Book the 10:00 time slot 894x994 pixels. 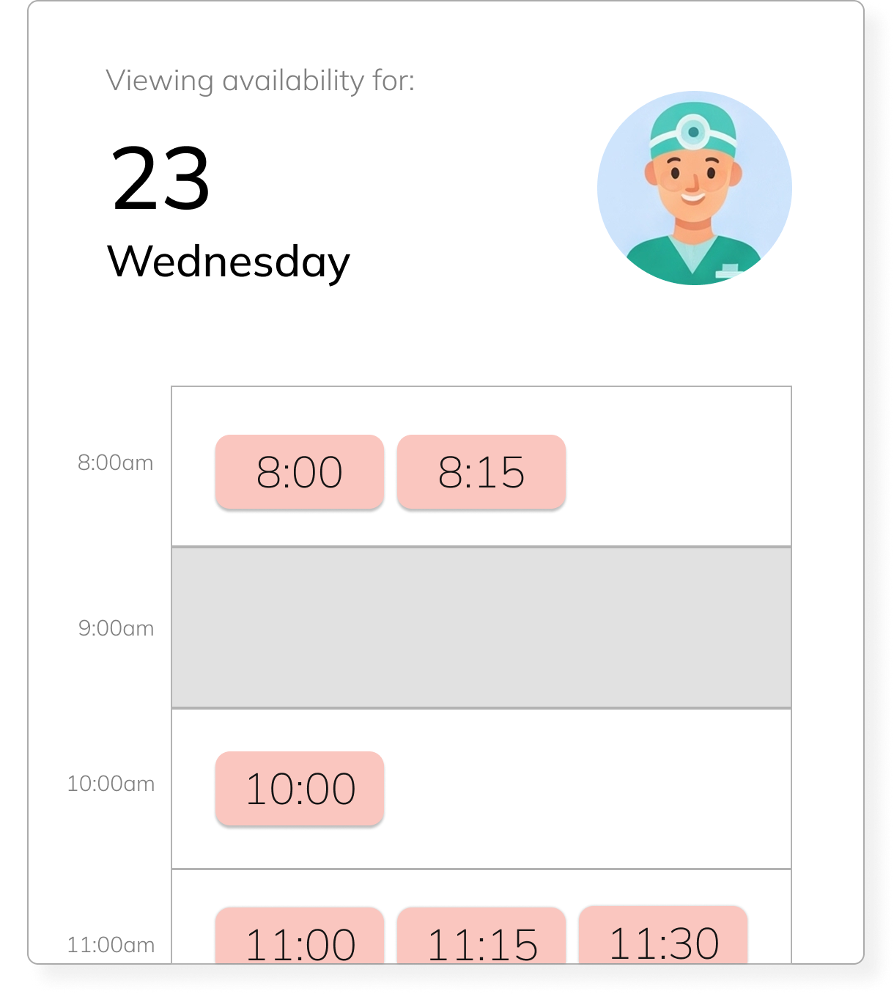[299, 788]
